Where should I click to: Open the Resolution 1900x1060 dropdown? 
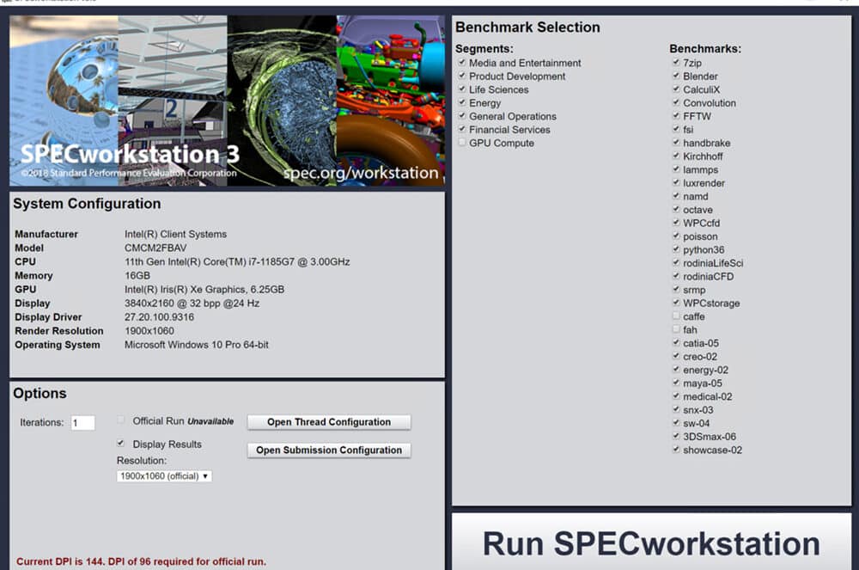point(164,476)
